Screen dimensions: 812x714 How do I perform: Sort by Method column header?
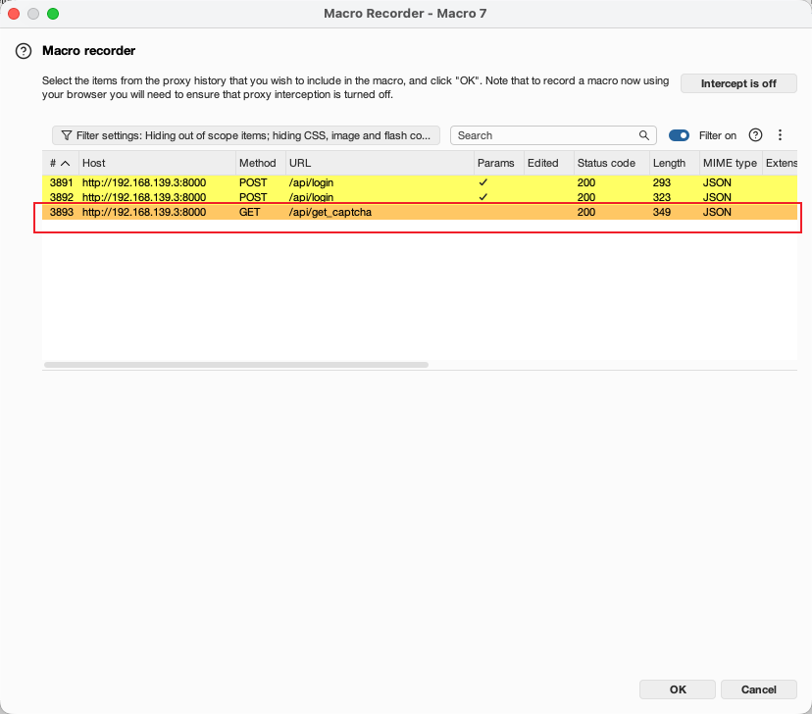(261, 163)
